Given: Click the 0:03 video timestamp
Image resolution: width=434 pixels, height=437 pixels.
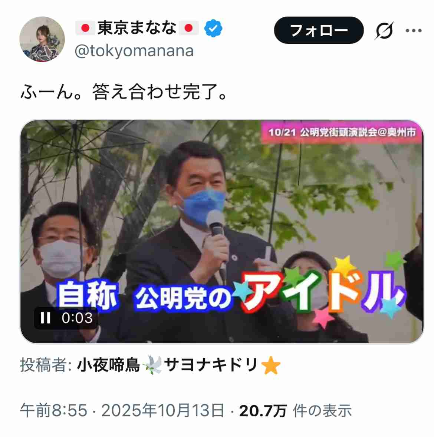Looking at the screenshot, I should 77,318.
